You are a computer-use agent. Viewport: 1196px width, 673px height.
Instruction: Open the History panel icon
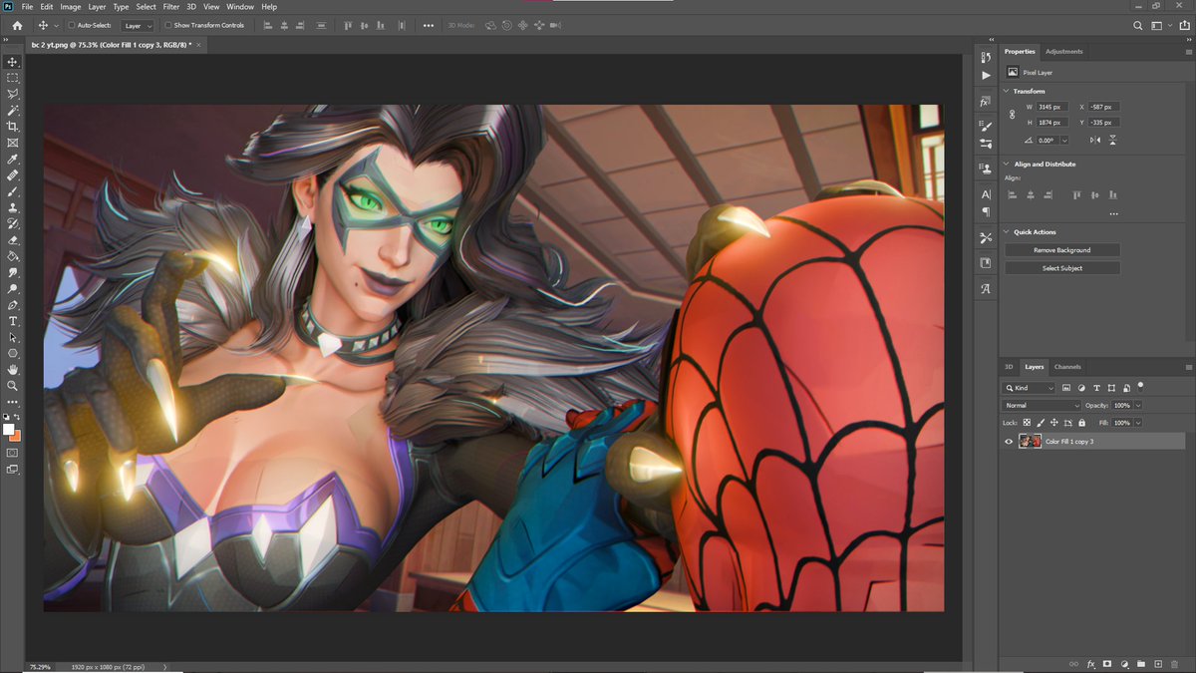point(986,58)
